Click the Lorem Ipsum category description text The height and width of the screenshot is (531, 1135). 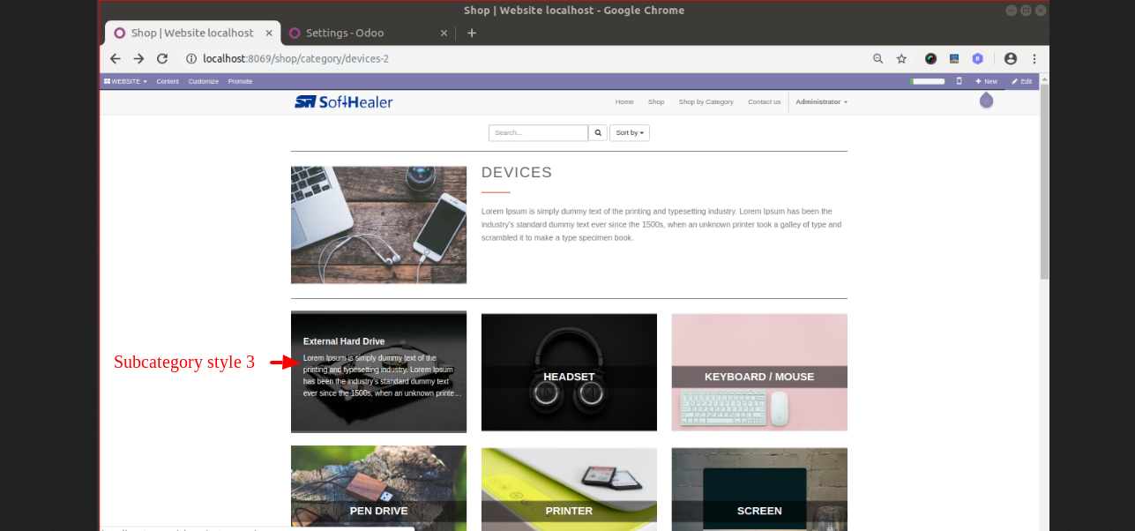click(661, 224)
